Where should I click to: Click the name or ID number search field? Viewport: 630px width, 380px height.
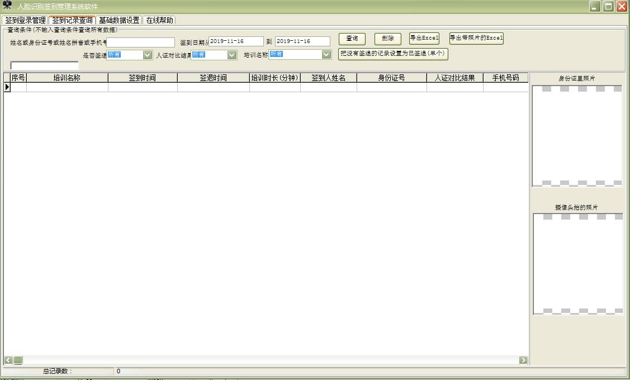(x=141, y=42)
